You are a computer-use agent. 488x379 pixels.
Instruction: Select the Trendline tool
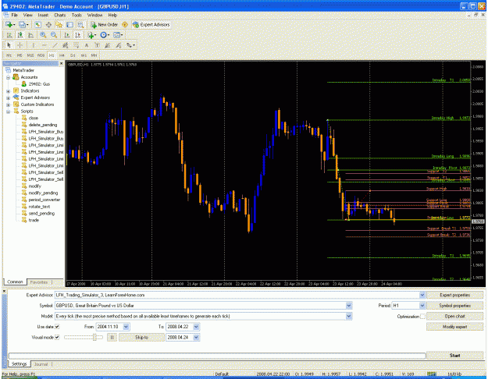(55, 45)
